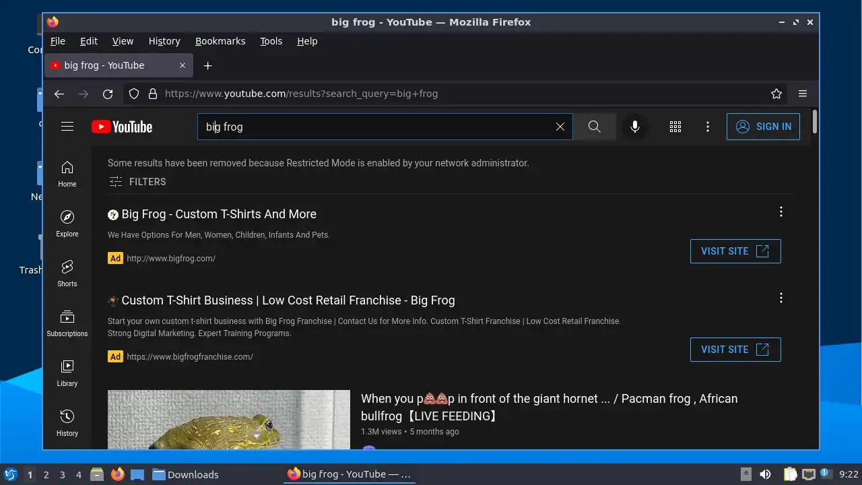Go back with Firefox back arrow
Screen dimensions: 862x485
click(x=59, y=94)
